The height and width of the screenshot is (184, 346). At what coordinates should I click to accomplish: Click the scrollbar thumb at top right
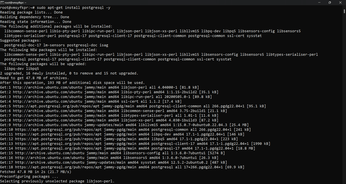344,11
